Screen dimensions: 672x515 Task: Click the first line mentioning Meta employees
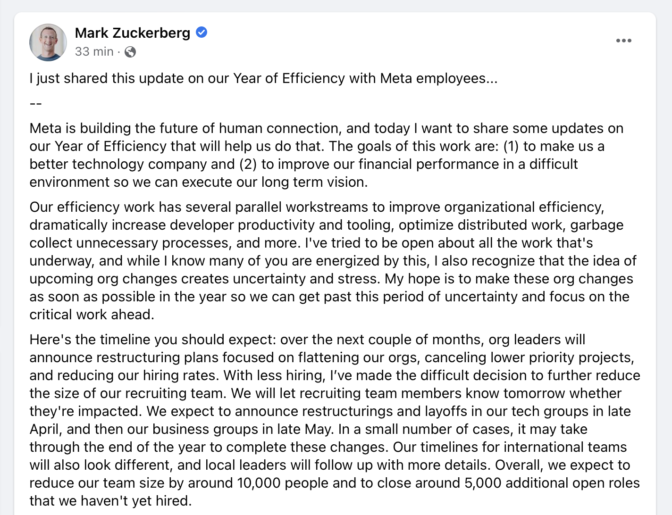(x=263, y=78)
